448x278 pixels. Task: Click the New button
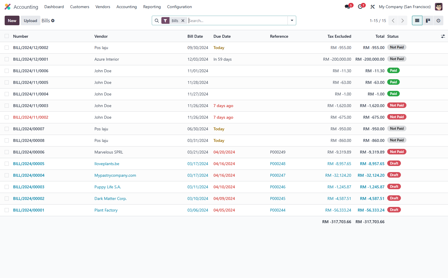(12, 21)
